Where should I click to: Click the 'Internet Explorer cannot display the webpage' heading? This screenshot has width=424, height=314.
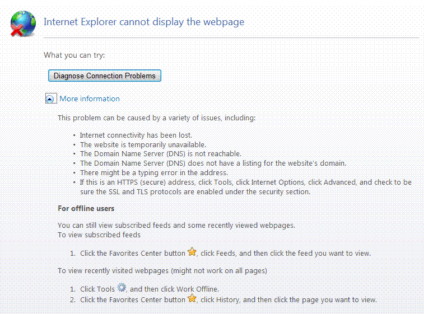pos(144,22)
